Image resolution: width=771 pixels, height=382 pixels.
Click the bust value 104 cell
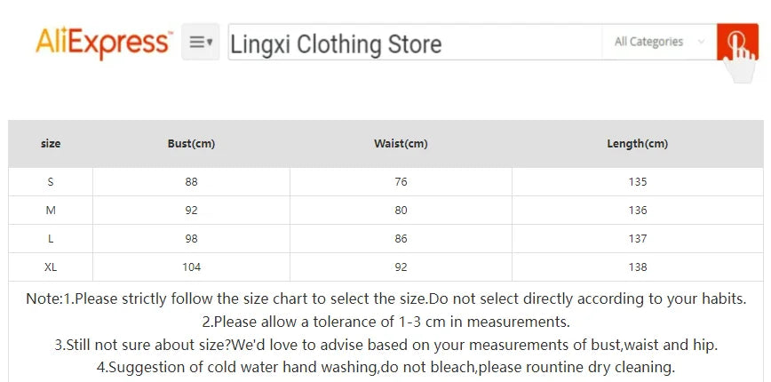coord(191,267)
